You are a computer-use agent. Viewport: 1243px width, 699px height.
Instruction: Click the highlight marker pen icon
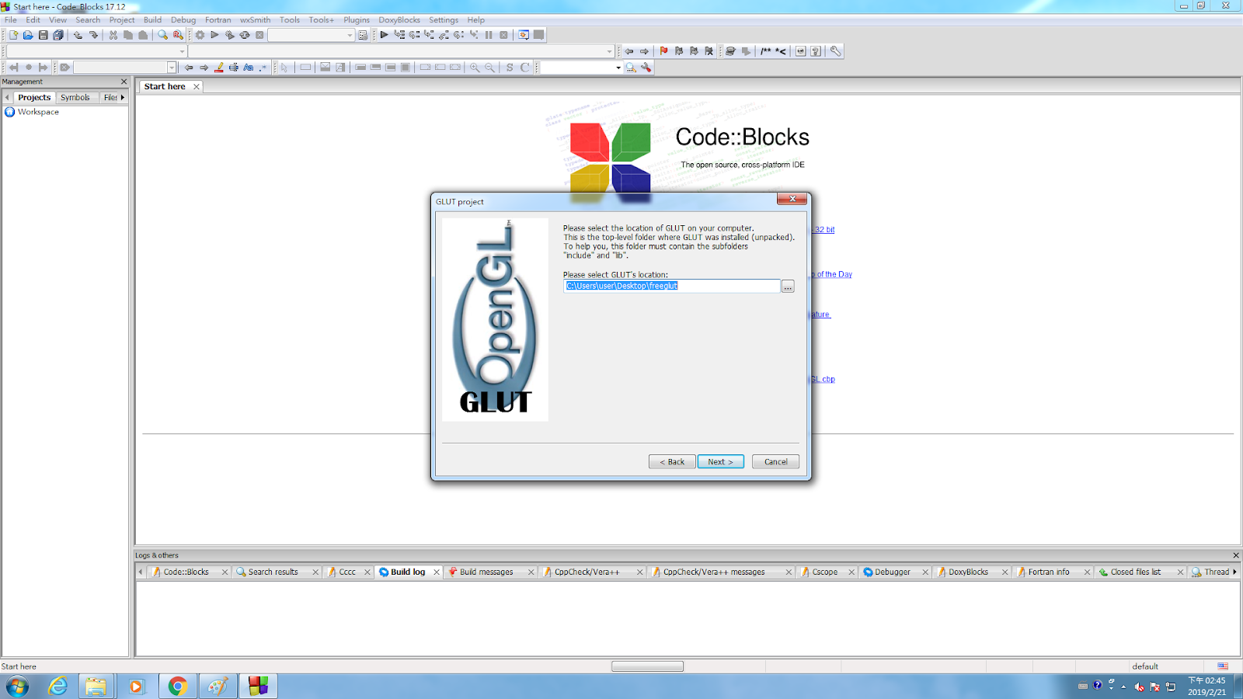[219, 68]
